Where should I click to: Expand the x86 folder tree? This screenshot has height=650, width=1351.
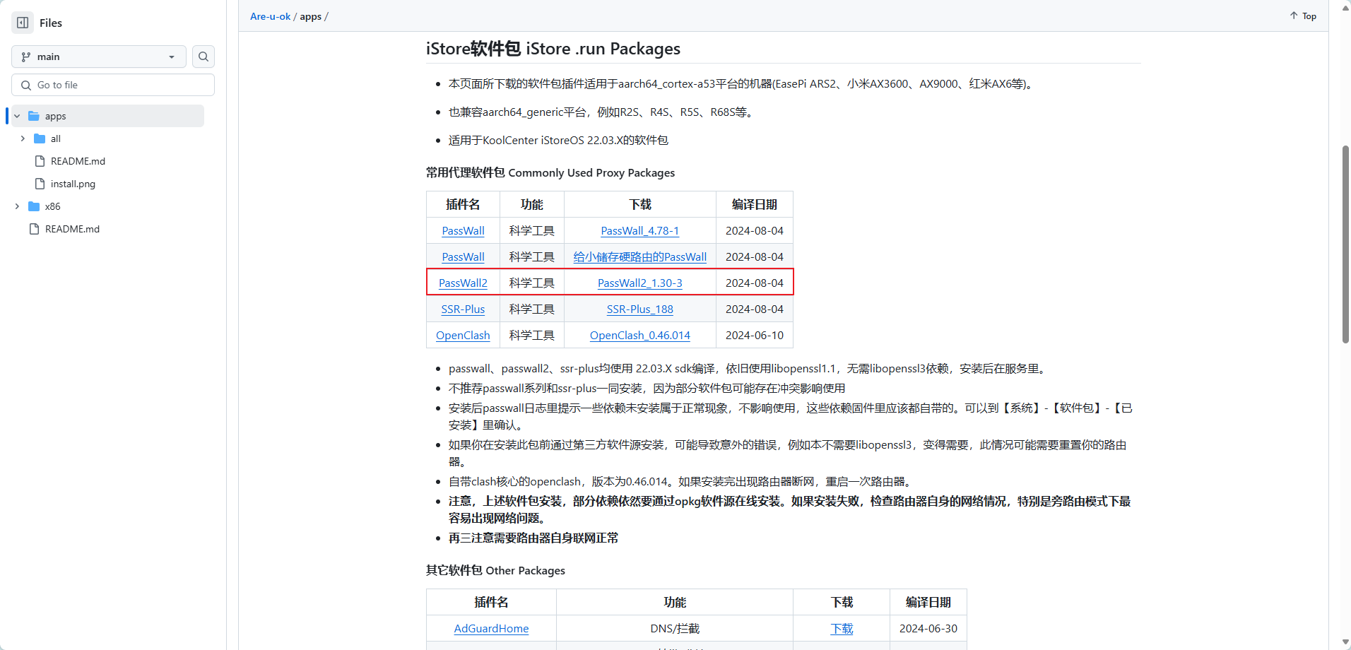tap(16, 206)
